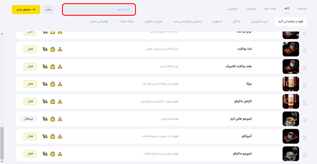Viewport: 317px width, 164px height.
Task: Click the reorder handle of اسپرسو هانی کرم
Action: point(305,120)
